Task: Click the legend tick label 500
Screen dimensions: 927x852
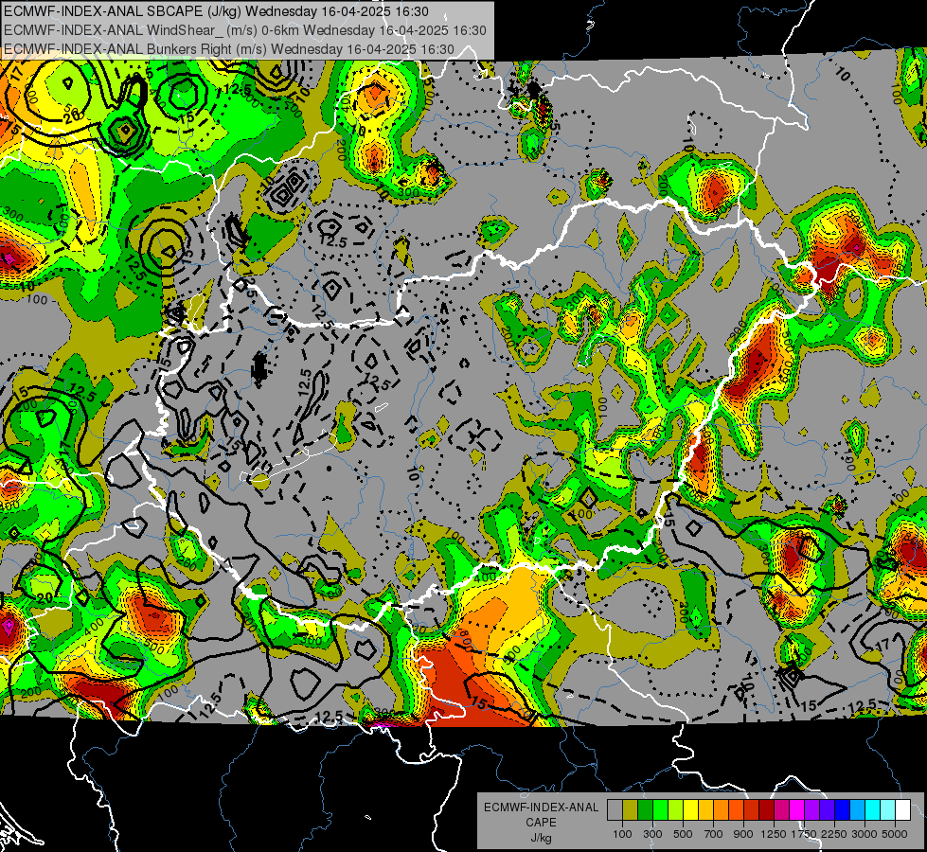Action: coord(683,834)
